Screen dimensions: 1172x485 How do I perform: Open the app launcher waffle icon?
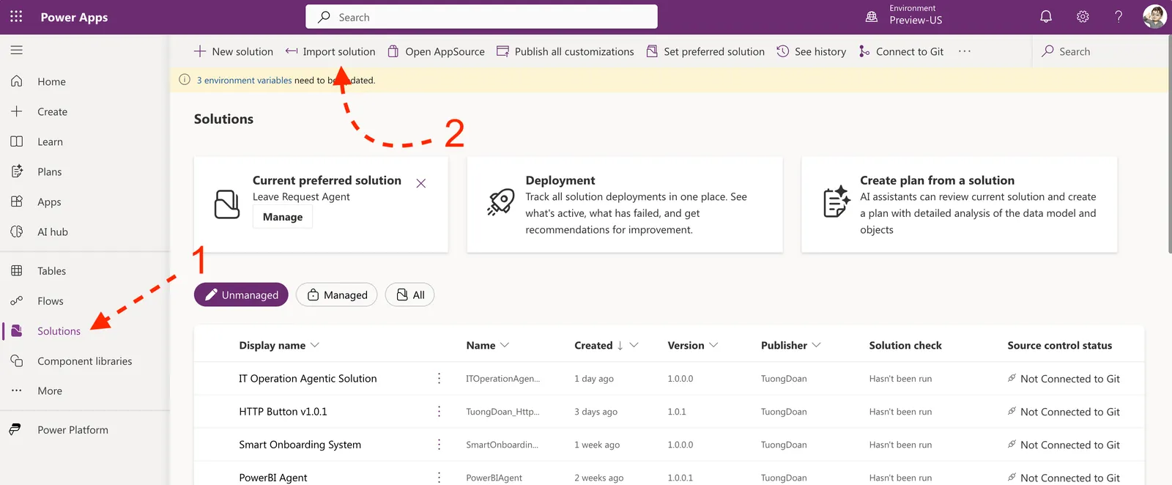tap(16, 16)
